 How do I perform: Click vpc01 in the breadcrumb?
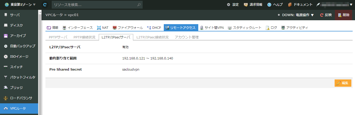click(73, 15)
